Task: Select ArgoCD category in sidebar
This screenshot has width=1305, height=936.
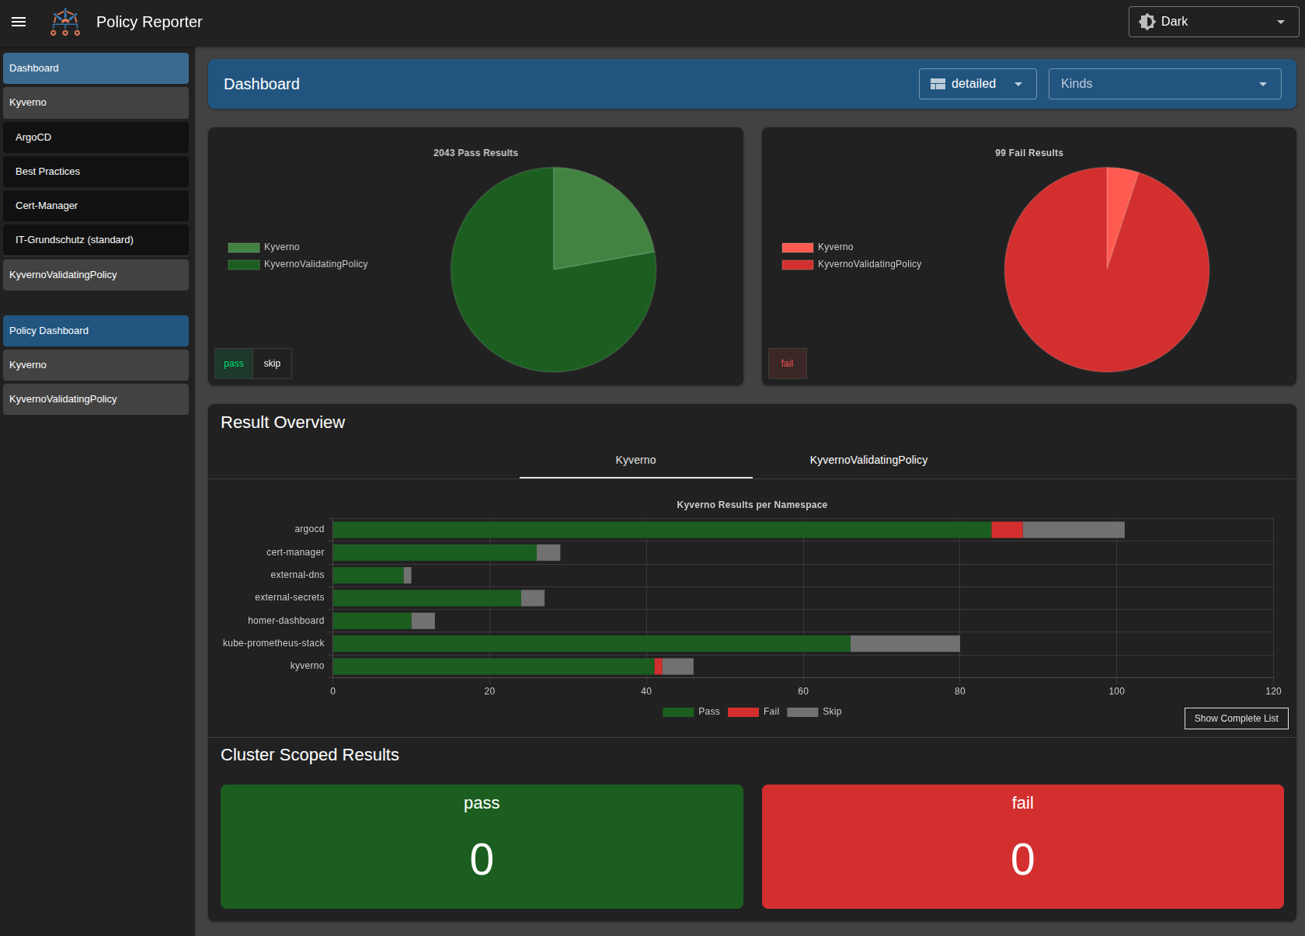Action: tap(96, 137)
